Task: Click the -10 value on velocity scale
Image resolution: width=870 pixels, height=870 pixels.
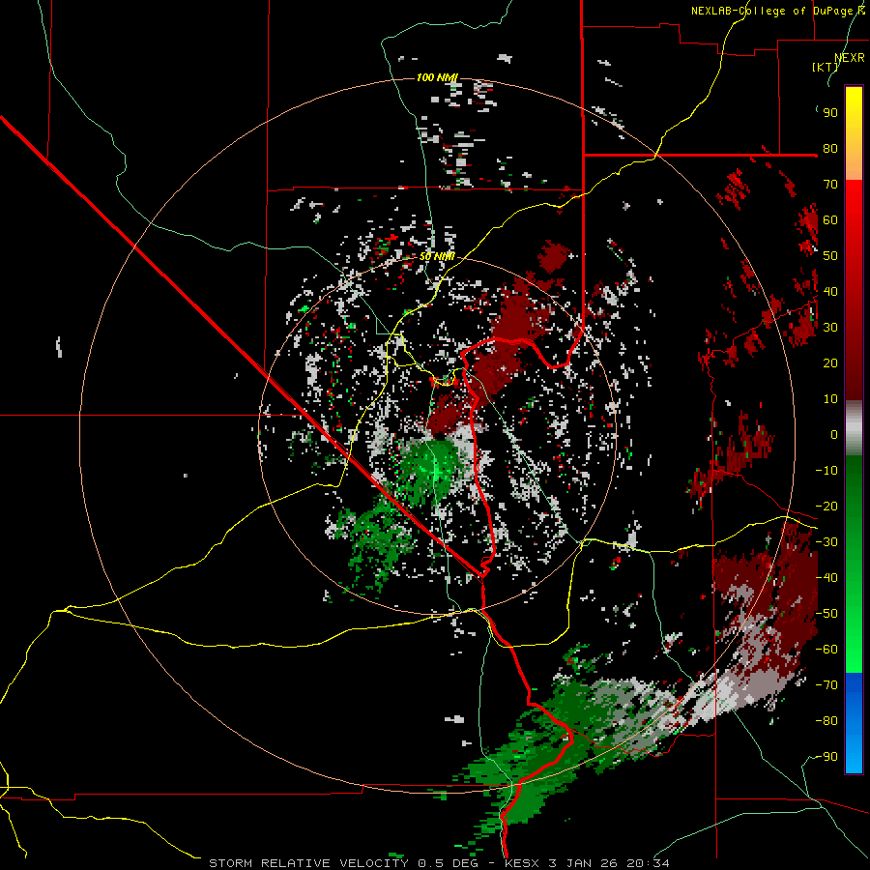Action: [x=826, y=471]
